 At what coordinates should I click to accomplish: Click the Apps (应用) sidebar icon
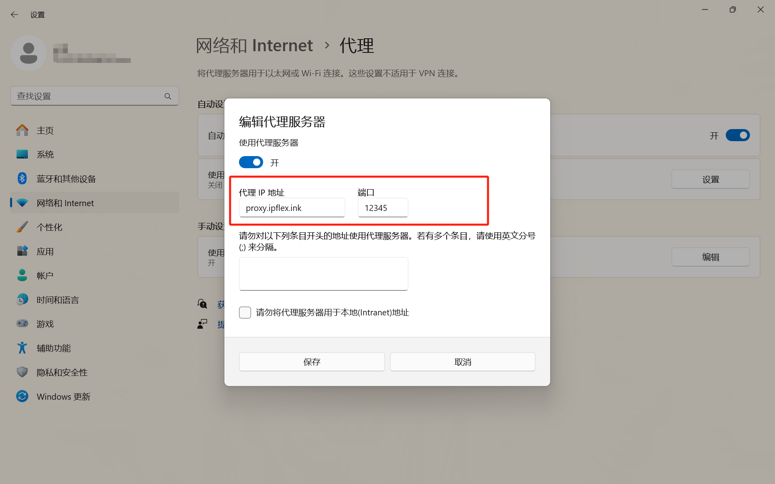tap(22, 251)
